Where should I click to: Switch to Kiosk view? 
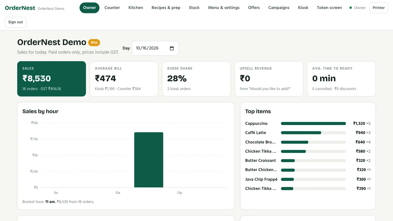tap(303, 8)
